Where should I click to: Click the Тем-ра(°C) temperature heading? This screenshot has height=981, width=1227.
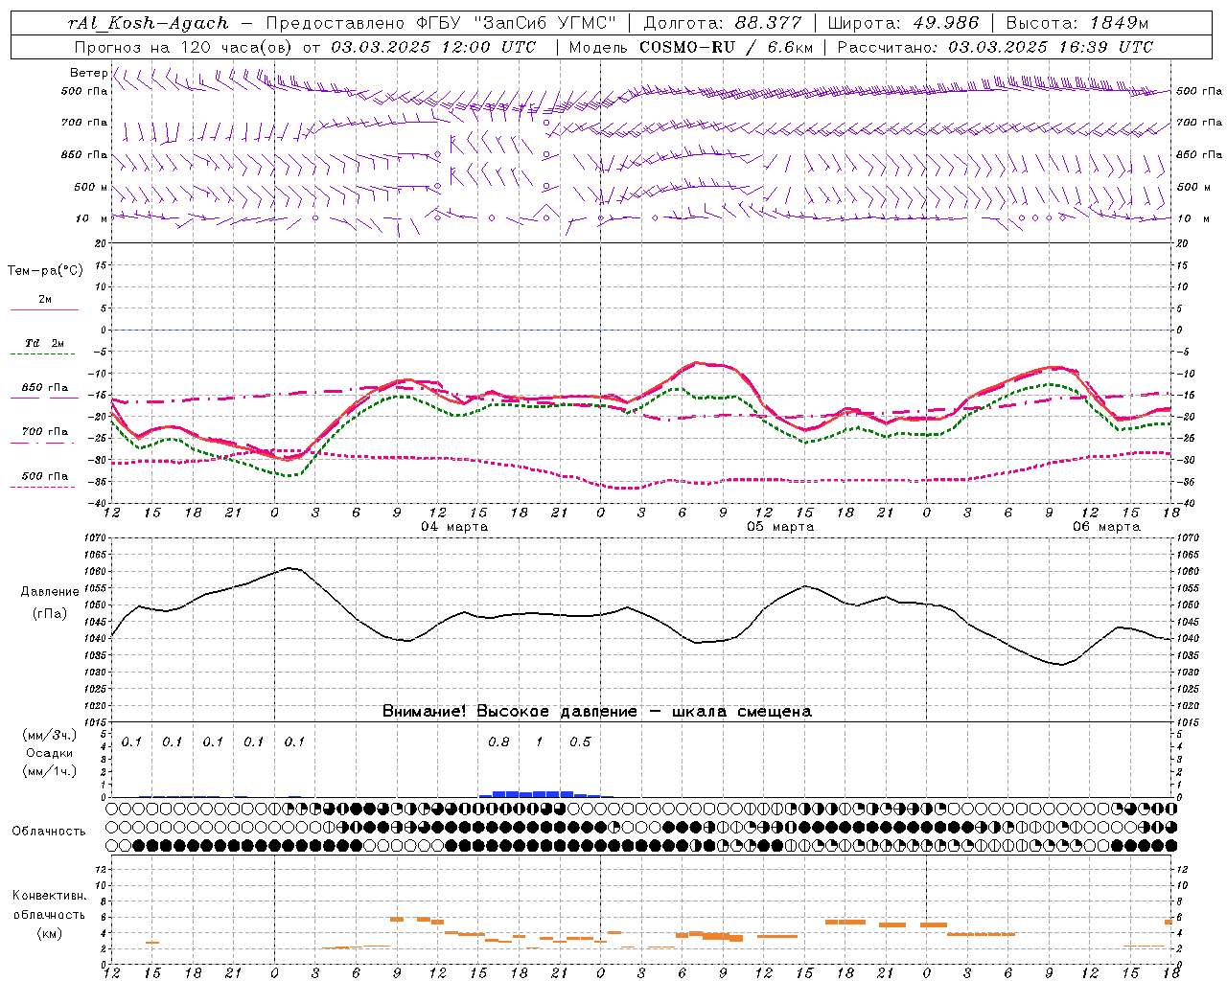click(x=45, y=271)
